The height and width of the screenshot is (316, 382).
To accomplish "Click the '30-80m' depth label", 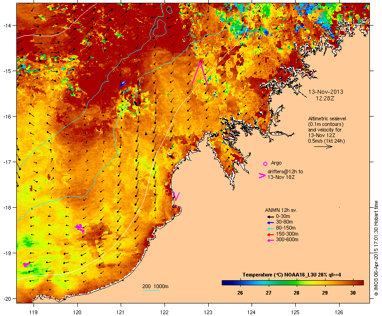I will pyautogui.click(x=284, y=222).
